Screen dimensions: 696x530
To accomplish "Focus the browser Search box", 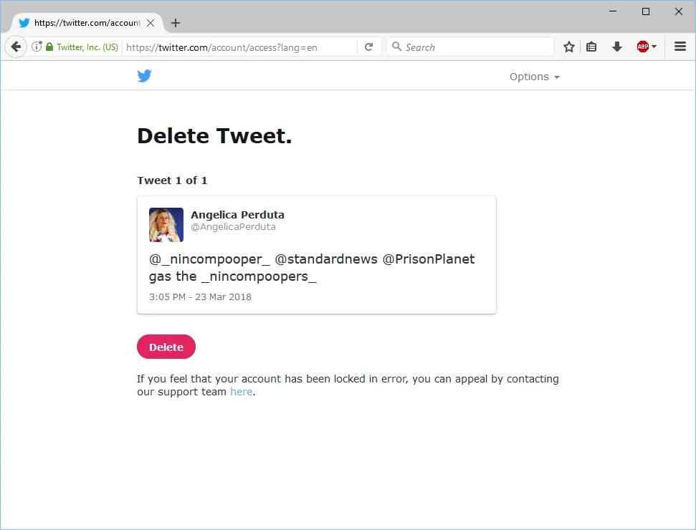I will tap(470, 47).
